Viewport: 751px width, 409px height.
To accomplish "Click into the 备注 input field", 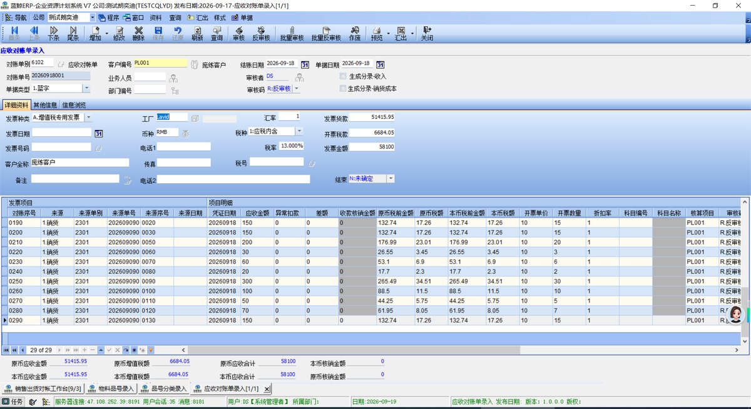I will [75, 179].
